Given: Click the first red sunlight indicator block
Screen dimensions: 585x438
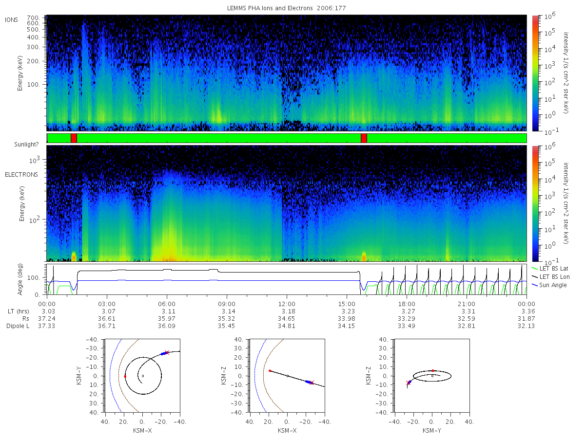Looking at the screenshot, I should pos(74,138).
